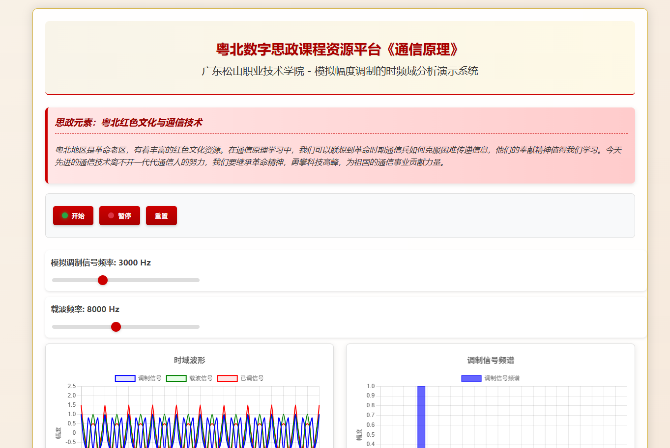Click the 时域波形 chart title
Screen dimensions: 670x448
189,360
